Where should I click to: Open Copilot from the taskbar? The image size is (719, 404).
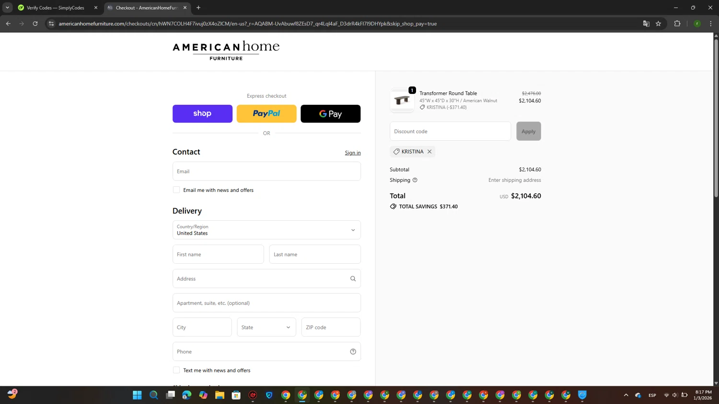(x=203, y=395)
